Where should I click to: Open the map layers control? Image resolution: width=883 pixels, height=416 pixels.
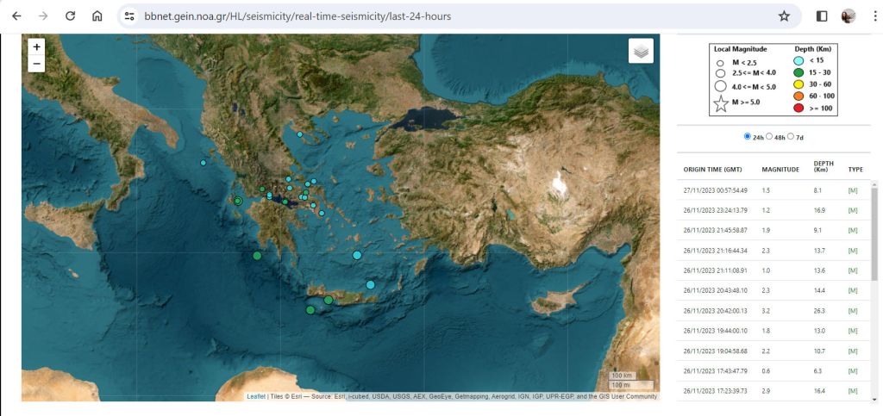click(641, 52)
